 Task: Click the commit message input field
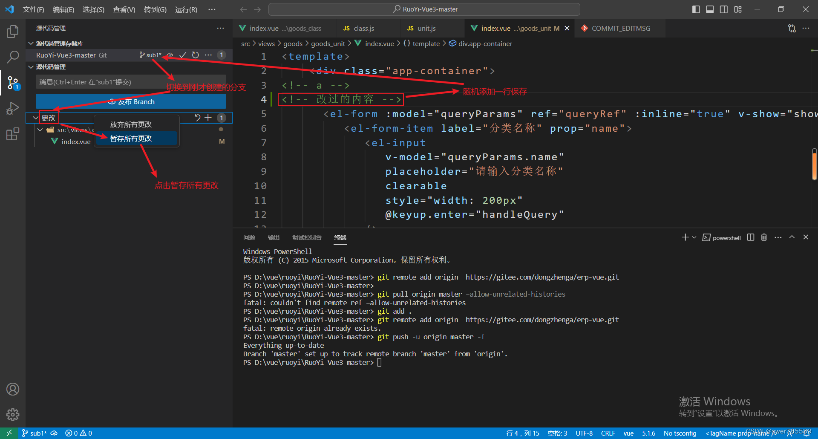[131, 82]
